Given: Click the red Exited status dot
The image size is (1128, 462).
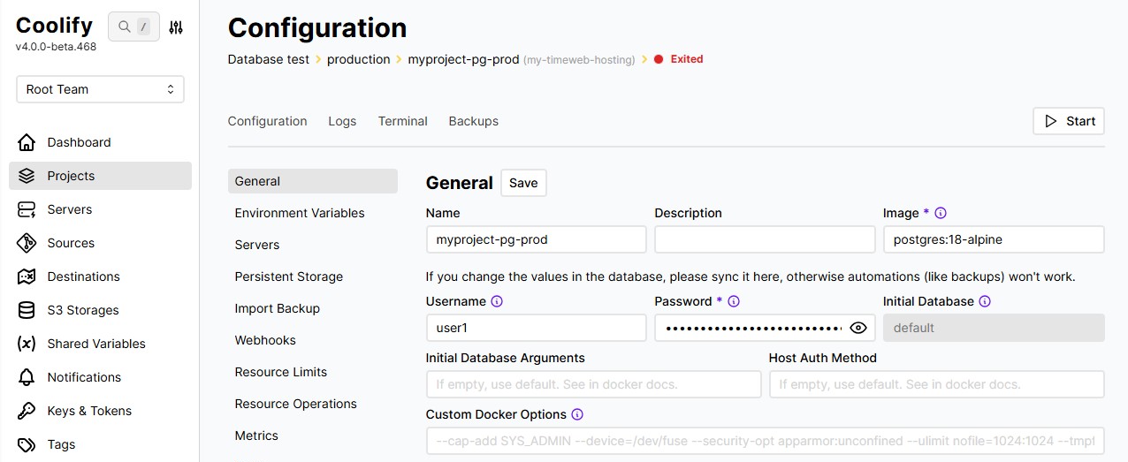Looking at the screenshot, I should [x=659, y=59].
